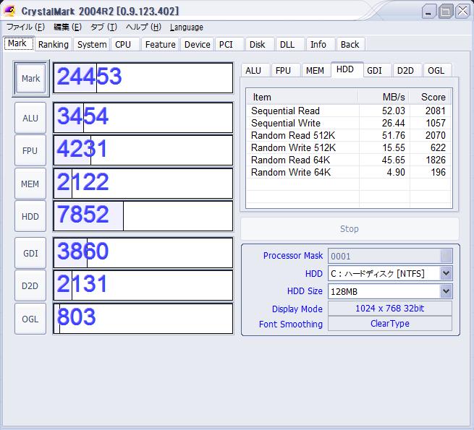Screen dimensions: 474x430
Task: Switch to the Info tab
Action: pyautogui.click(x=321, y=44)
